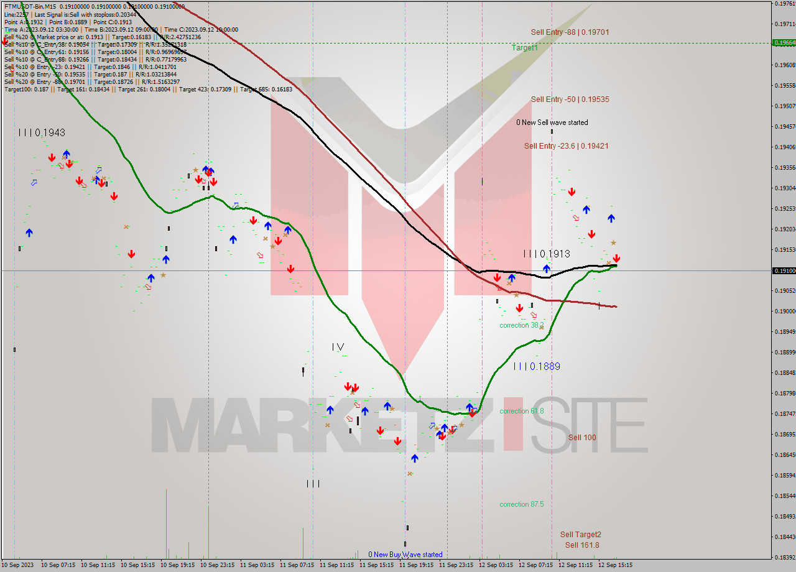This screenshot has height=572, width=796.
Task: Click the 'I V' wave label
Action: click(338, 346)
